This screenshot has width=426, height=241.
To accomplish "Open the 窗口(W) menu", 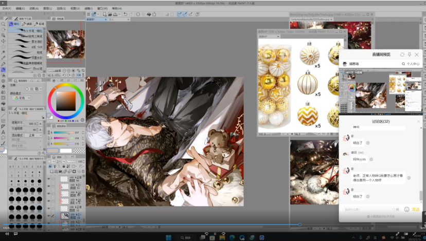I will coord(102,8).
